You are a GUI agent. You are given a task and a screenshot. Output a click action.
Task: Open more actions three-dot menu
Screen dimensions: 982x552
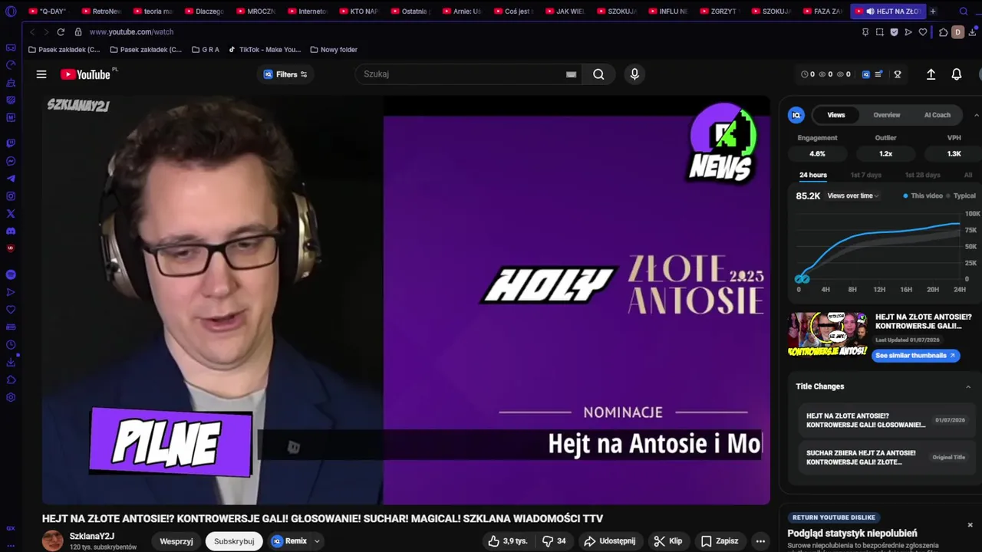760,541
